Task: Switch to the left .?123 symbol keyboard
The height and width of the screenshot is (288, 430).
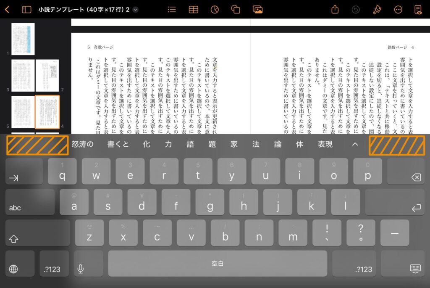Action: click(x=52, y=269)
